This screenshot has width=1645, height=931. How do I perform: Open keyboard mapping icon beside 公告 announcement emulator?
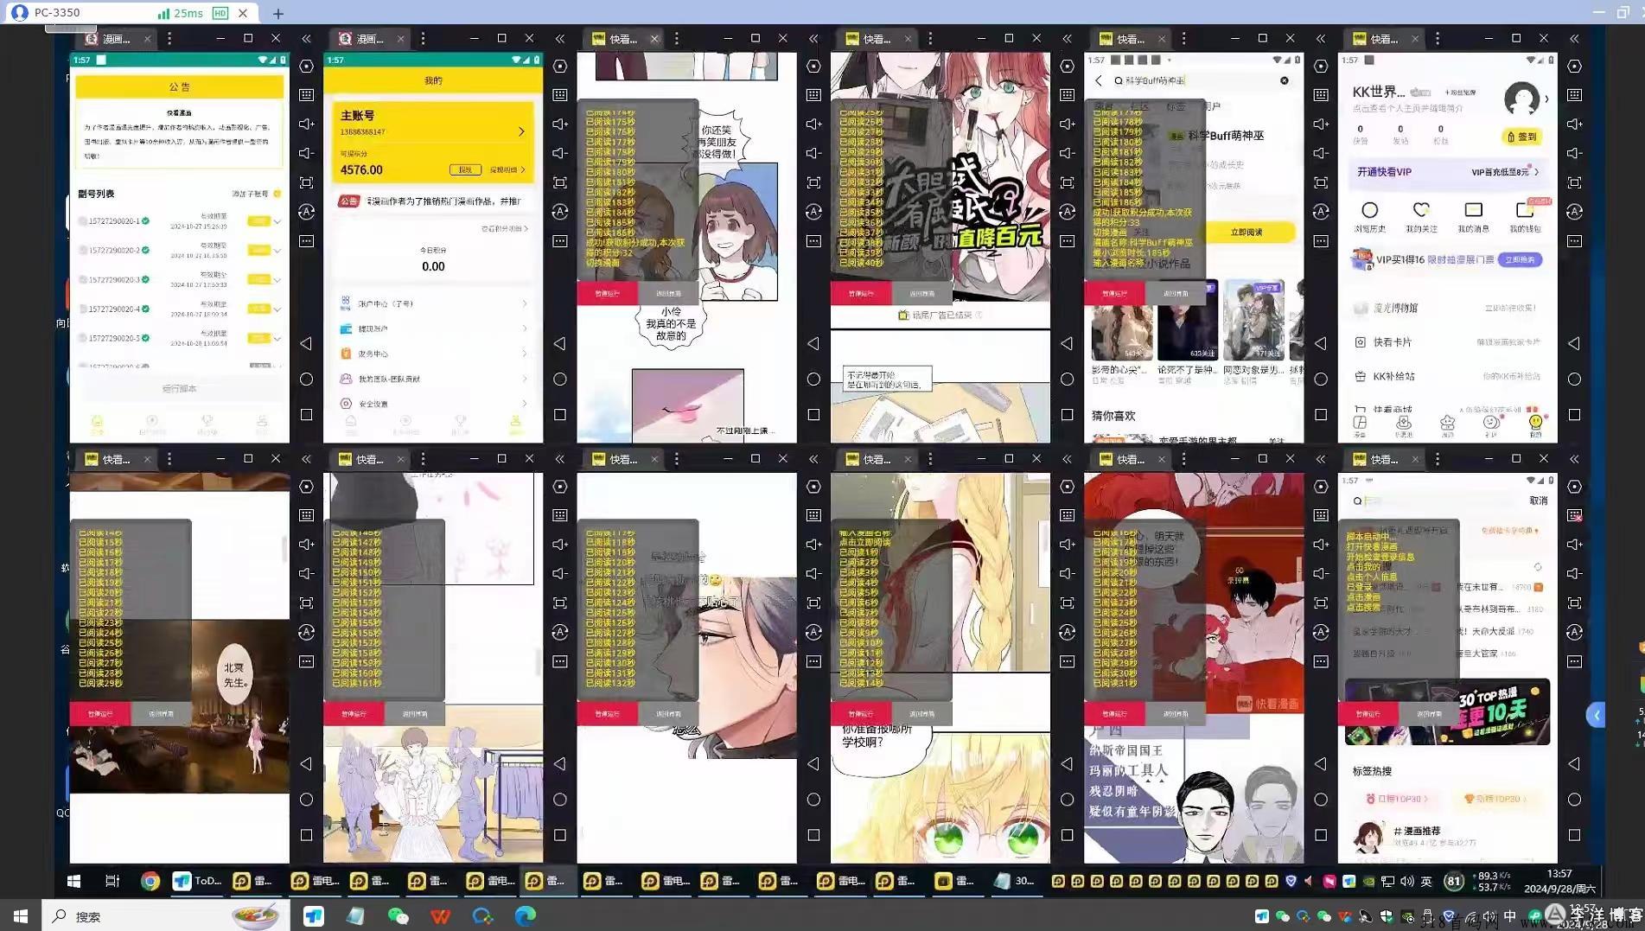[x=306, y=95]
